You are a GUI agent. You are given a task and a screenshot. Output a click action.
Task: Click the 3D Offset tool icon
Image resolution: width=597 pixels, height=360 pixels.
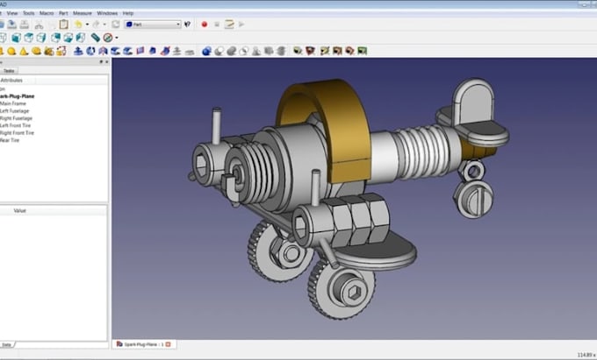point(177,51)
